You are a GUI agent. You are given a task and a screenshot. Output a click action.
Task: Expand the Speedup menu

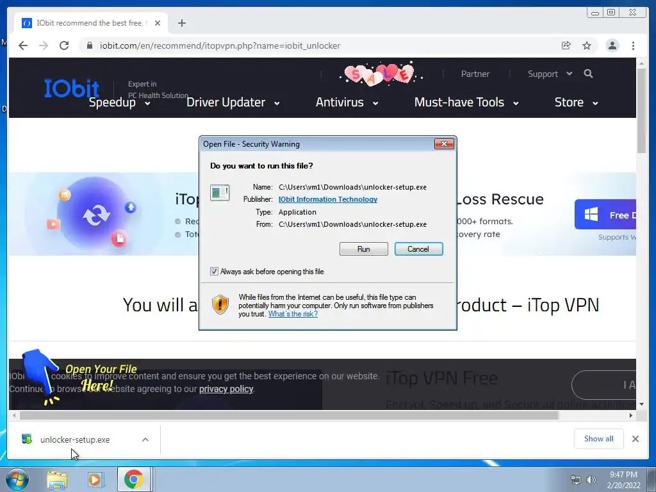(x=120, y=102)
